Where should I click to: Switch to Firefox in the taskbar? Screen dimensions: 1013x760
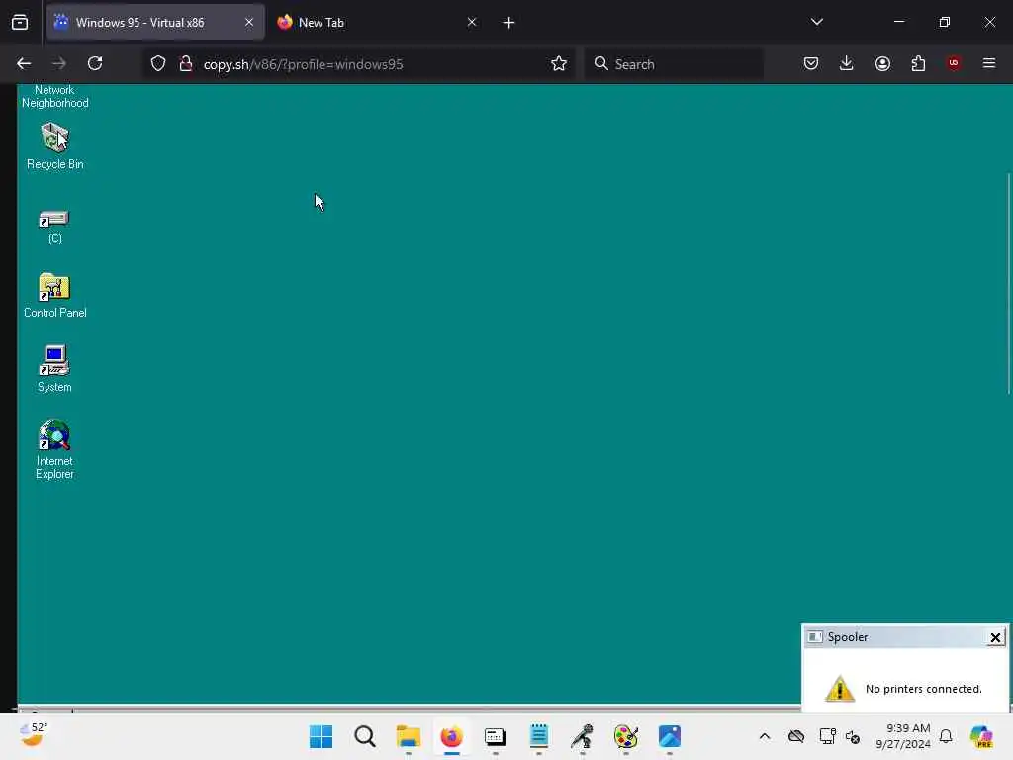point(451,736)
